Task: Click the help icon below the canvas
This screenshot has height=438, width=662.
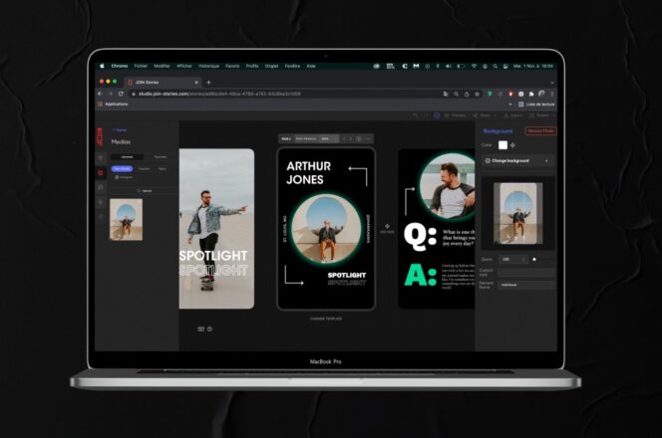Action: click(209, 328)
